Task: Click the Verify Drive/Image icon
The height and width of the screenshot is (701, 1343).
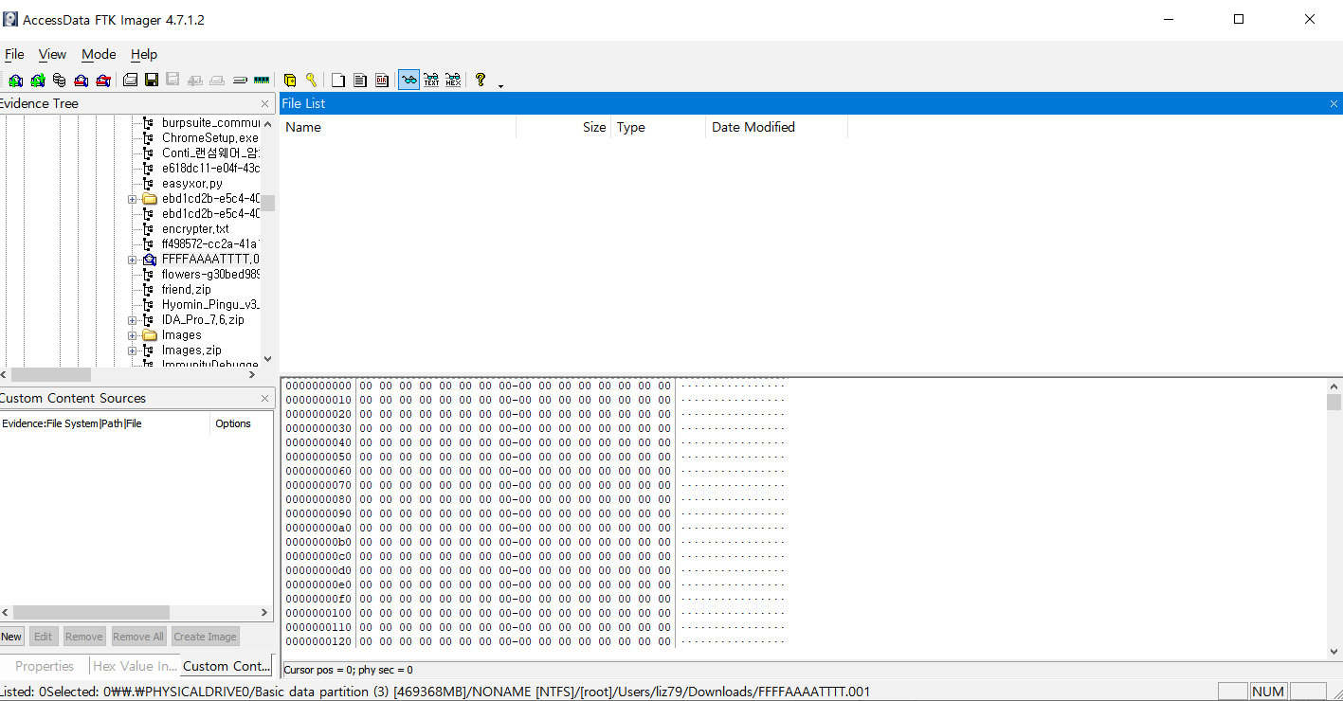Action: [240, 81]
